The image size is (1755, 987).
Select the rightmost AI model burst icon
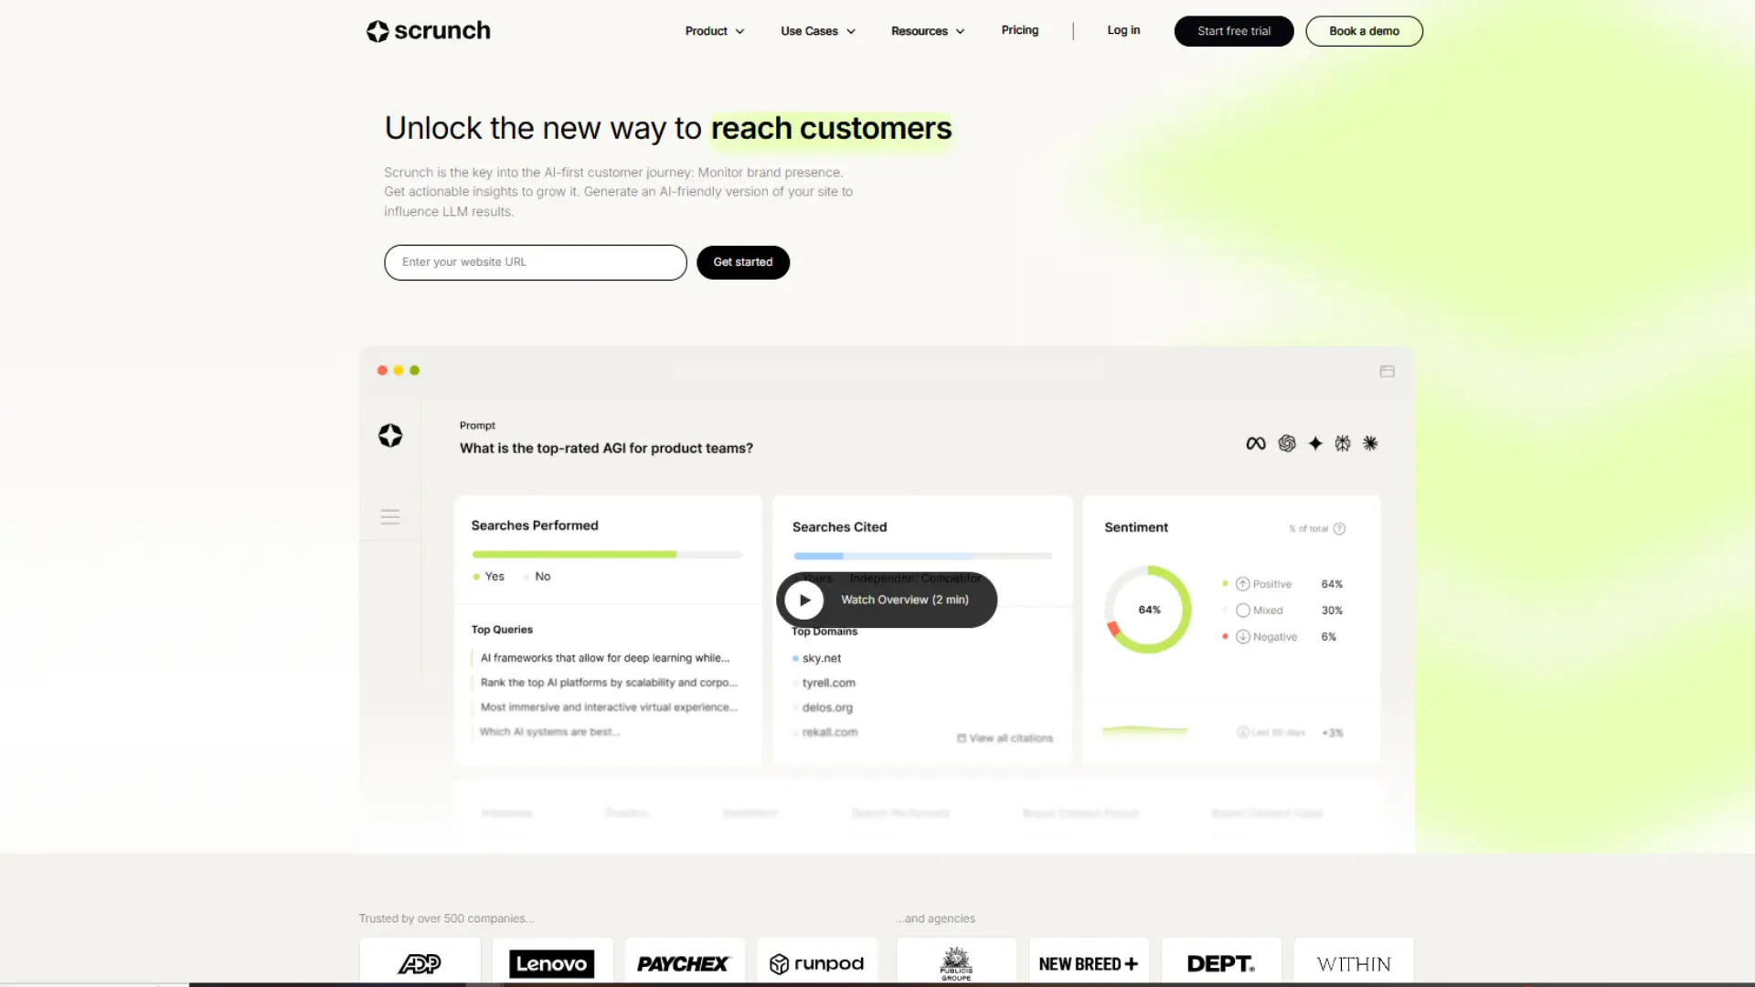pyautogui.click(x=1370, y=443)
